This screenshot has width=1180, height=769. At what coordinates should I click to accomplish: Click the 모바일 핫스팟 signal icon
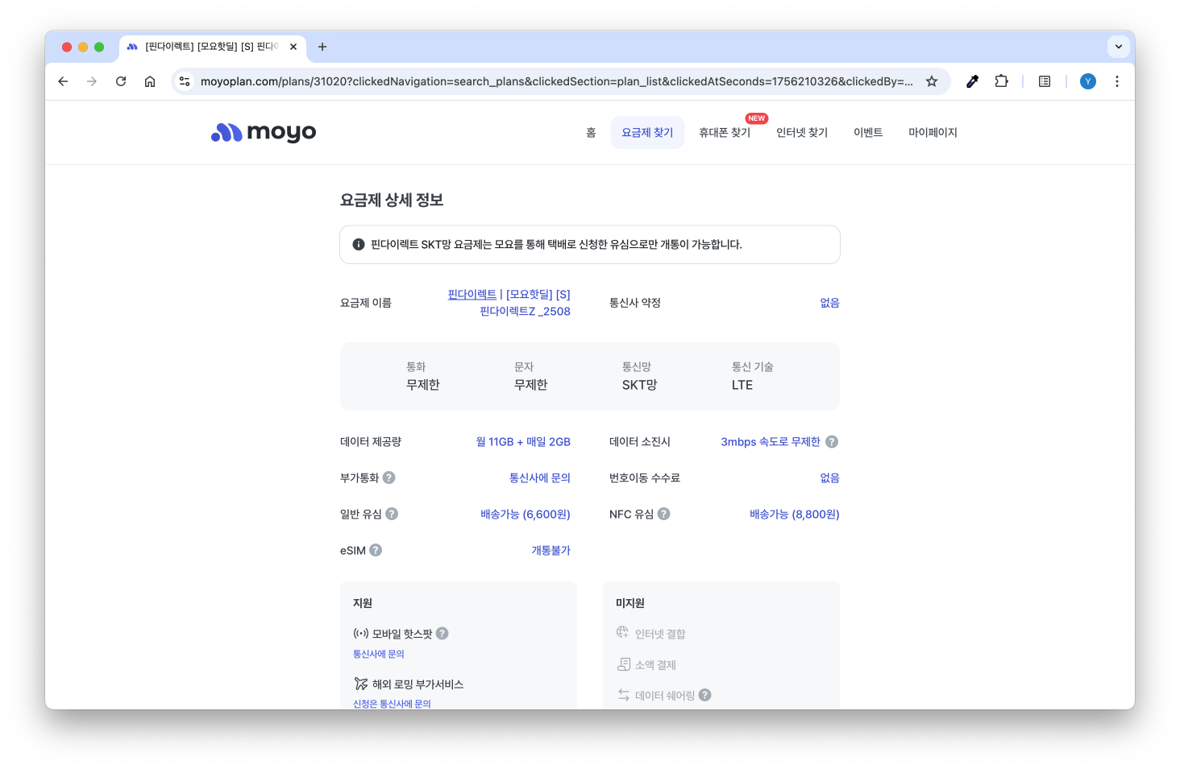coord(361,634)
